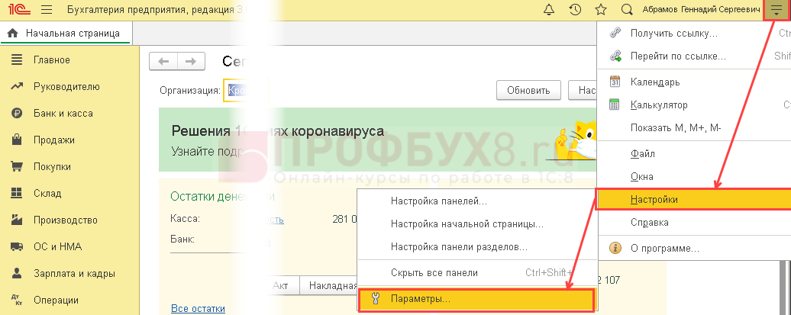
Task: Click the search magnifier icon
Action: click(627, 11)
